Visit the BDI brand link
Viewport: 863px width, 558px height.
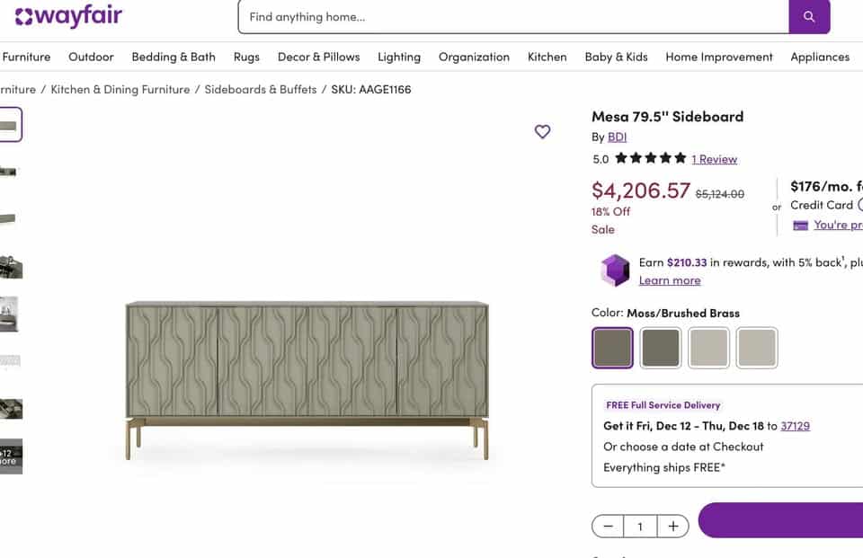click(617, 137)
